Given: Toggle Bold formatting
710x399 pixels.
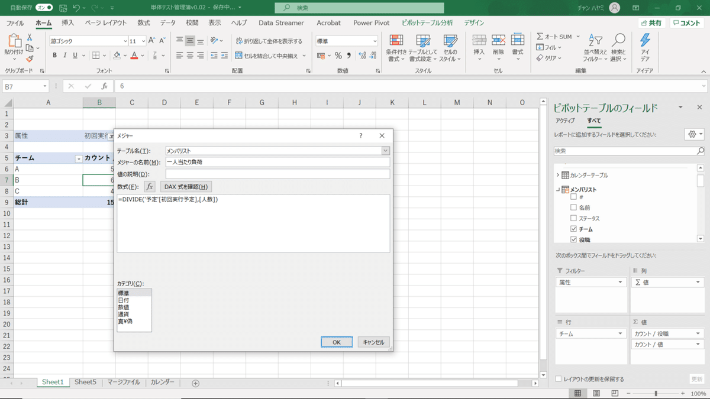Looking at the screenshot, I should pyautogui.click(x=54, y=56).
